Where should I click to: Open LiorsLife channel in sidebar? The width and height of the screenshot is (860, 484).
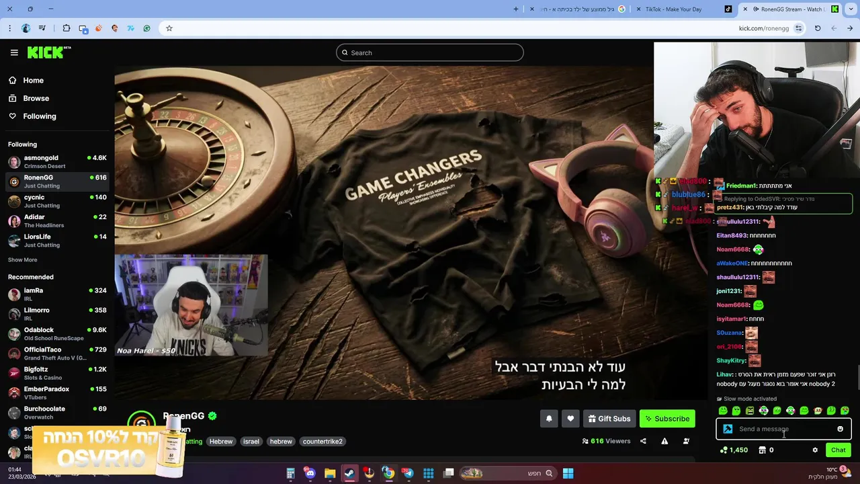point(57,241)
